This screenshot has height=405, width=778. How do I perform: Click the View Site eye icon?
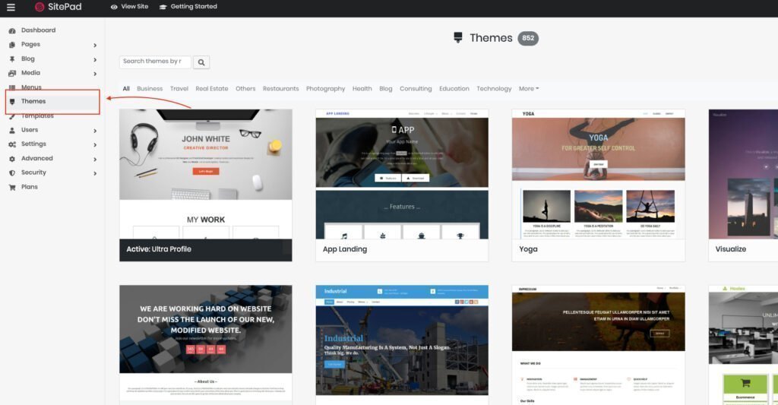(x=114, y=7)
